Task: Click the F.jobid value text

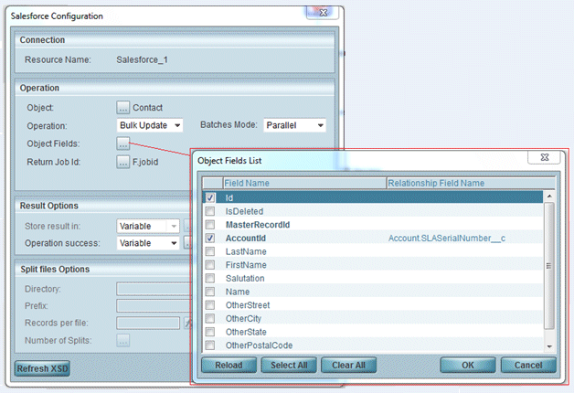Action: click(x=145, y=162)
